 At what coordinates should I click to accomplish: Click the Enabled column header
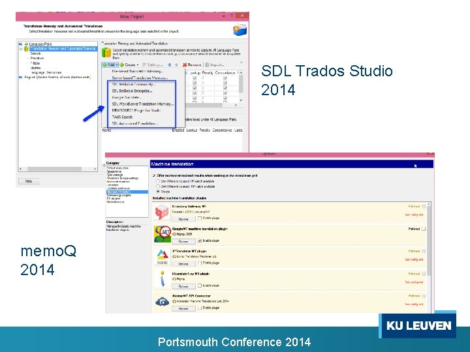point(178,130)
